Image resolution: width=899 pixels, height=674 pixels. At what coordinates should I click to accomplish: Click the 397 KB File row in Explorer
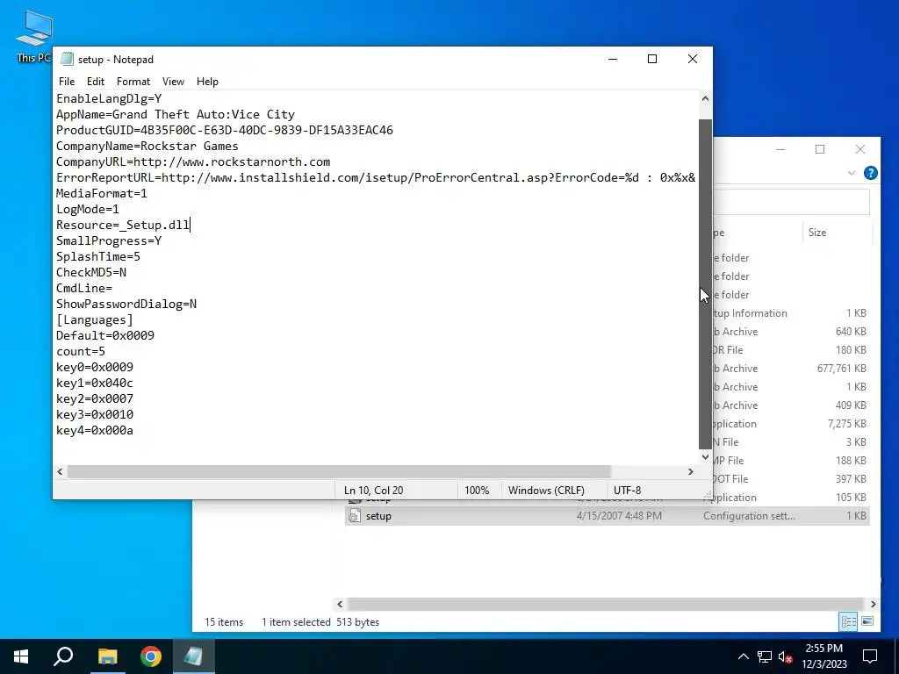[791, 478]
